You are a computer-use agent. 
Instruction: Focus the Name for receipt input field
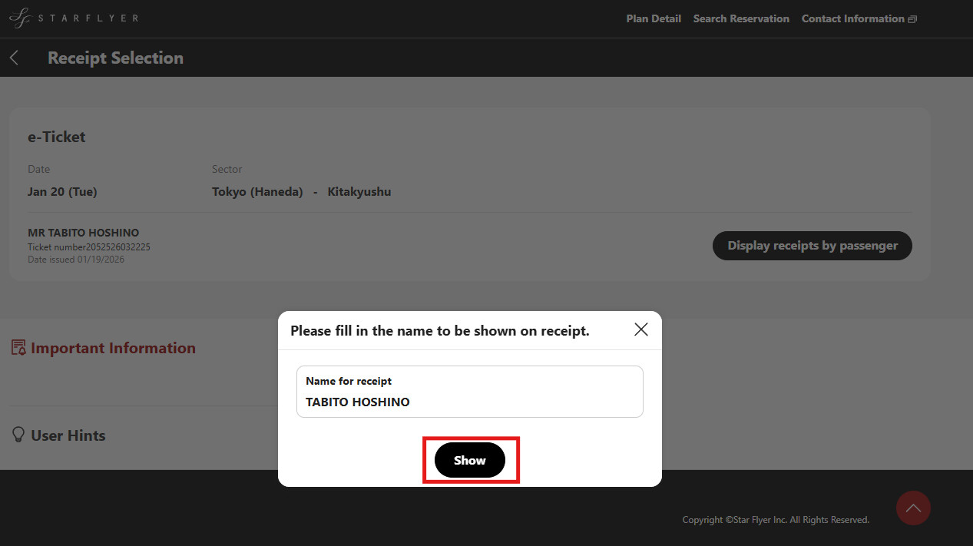469,401
